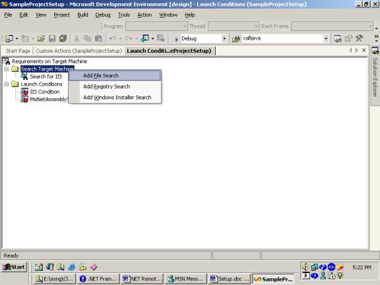
Task: Collapse the Search Target Machine node
Action: tap(7, 69)
